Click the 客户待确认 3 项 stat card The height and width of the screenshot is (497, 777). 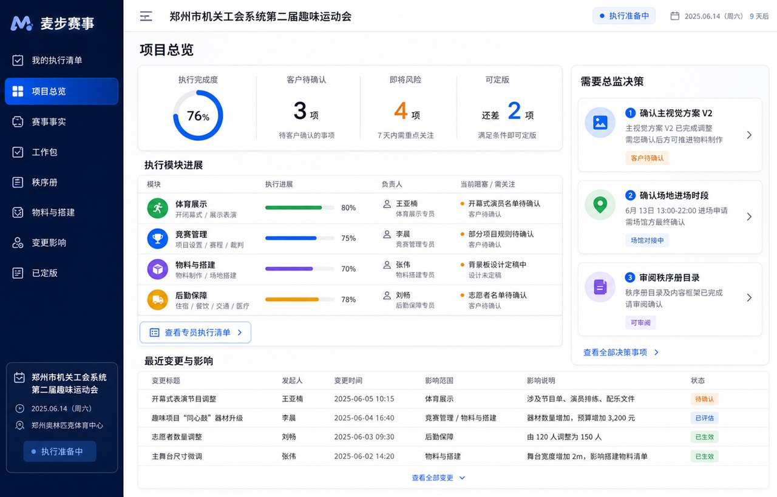(x=307, y=108)
